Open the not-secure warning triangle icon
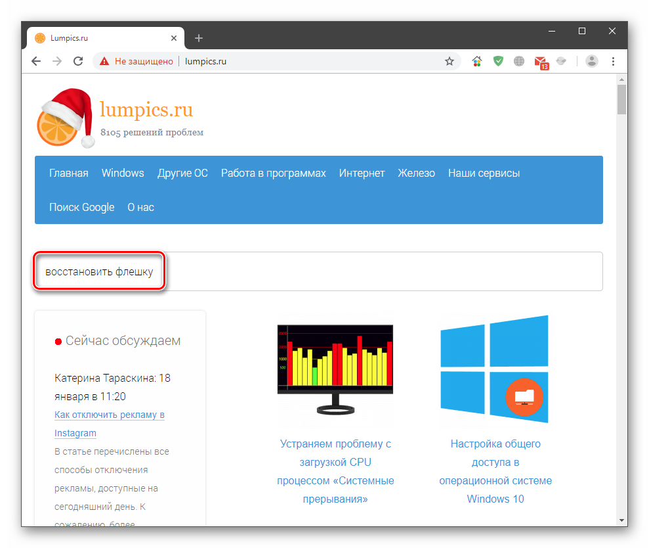 pyautogui.click(x=104, y=61)
